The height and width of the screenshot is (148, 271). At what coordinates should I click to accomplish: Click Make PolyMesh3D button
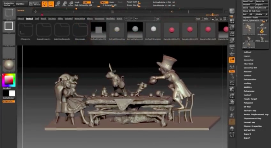258,8
